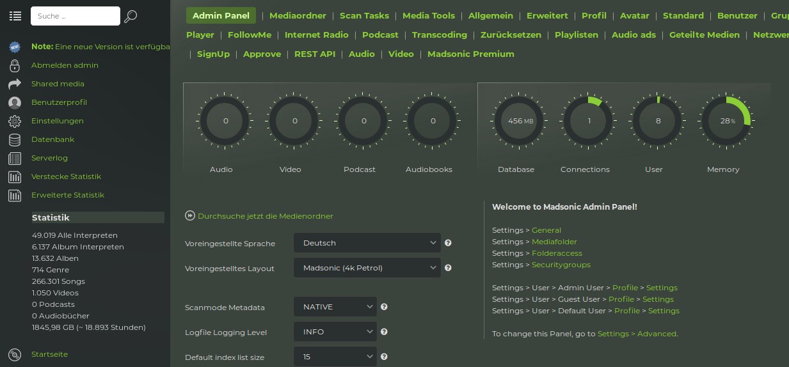The image size is (789, 367).
Task: Select the Logfile Logging Level dropdown
Action: click(x=335, y=332)
